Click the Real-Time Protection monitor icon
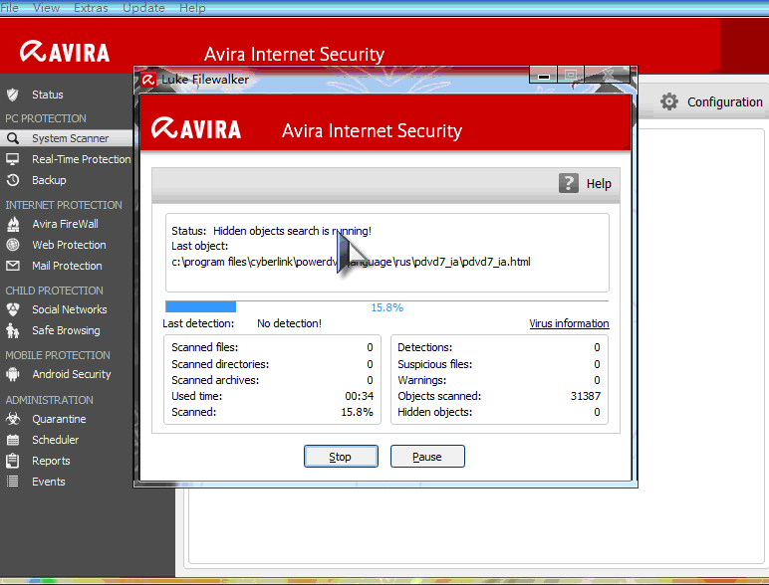Image resolution: width=769 pixels, height=585 pixels. click(13, 159)
